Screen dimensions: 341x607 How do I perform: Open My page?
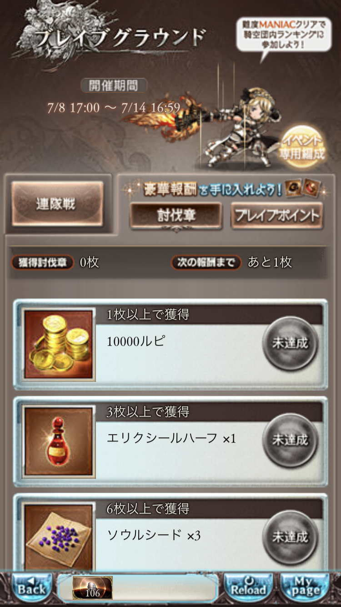pyautogui.click(x=305, y=588)
